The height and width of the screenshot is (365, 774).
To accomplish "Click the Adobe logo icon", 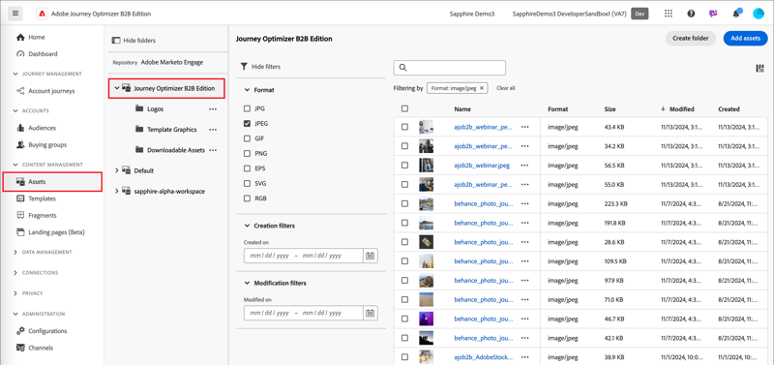I will [42, 14].
